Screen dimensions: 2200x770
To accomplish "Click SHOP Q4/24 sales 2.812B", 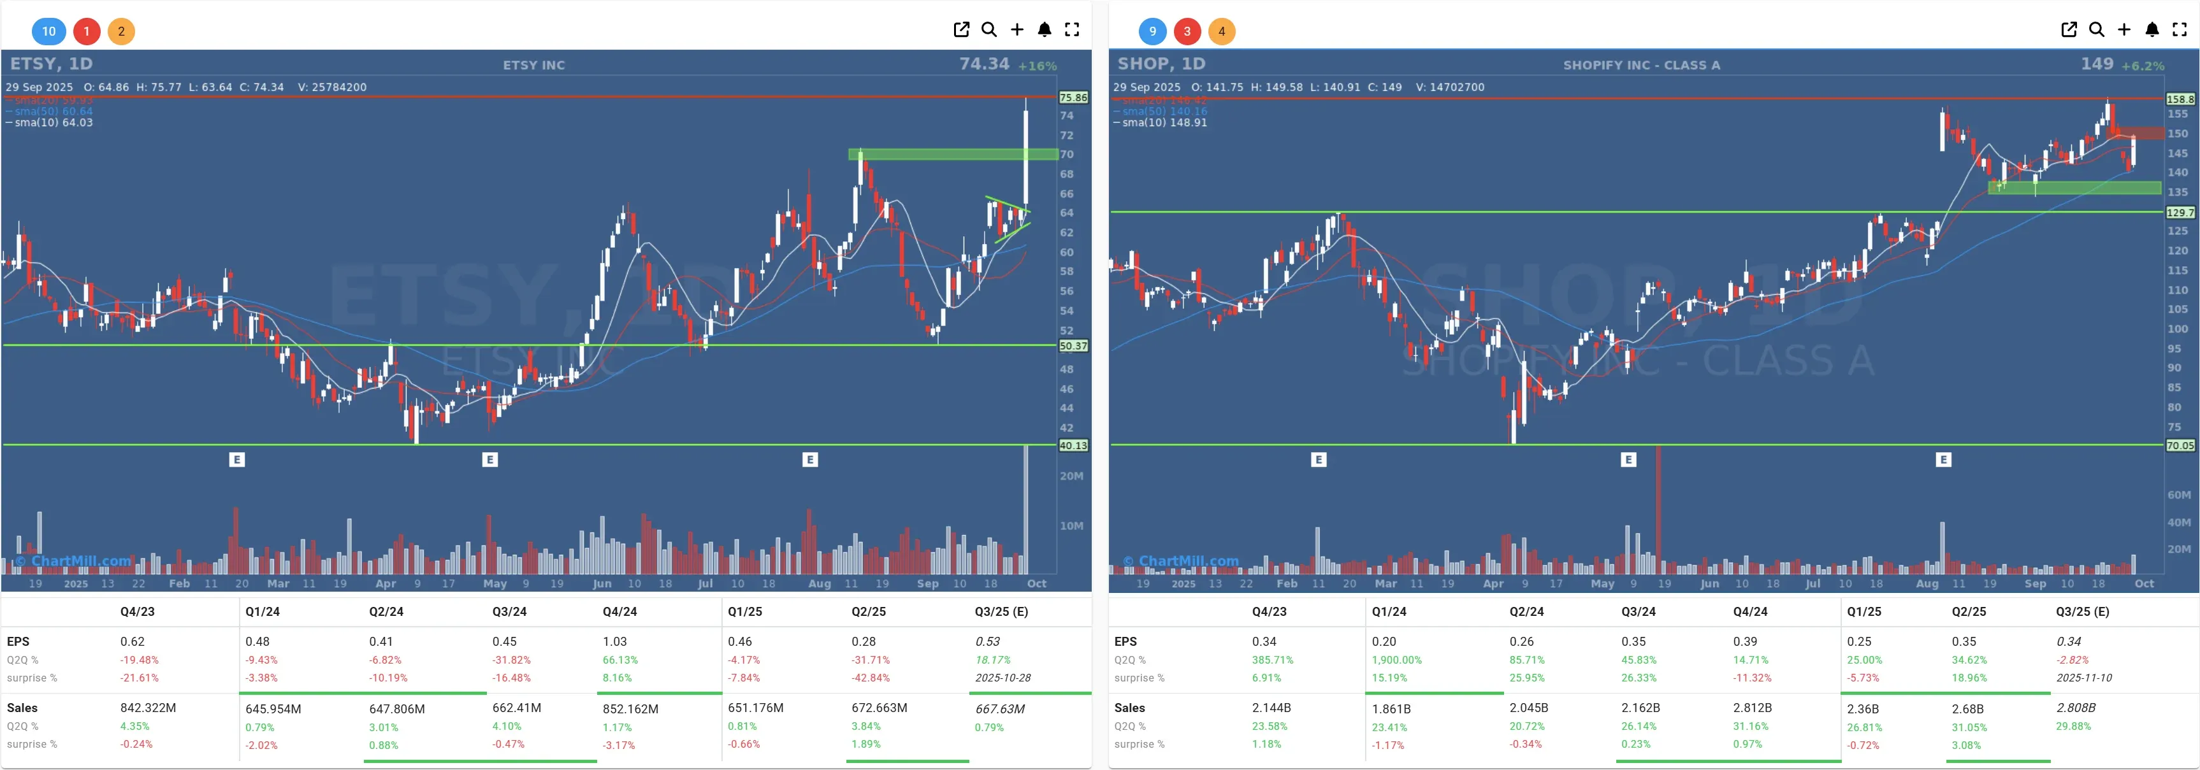I will [x=1753, y=708].
